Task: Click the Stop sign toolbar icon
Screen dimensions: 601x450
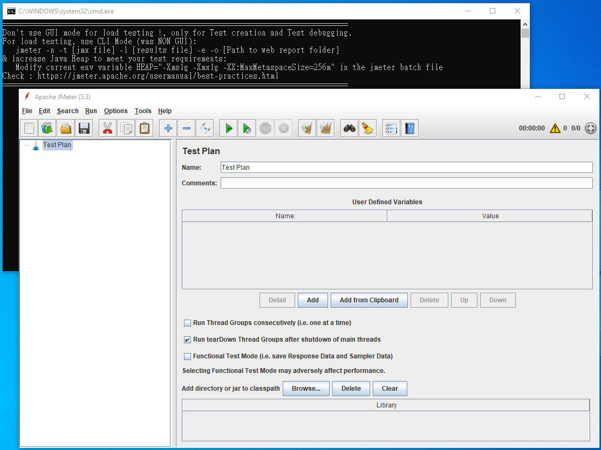Action: (265, 128)
